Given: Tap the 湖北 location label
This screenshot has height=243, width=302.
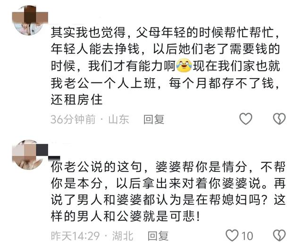Looking at the screenshot, I should pyautogui.click(x=123, y=235).
